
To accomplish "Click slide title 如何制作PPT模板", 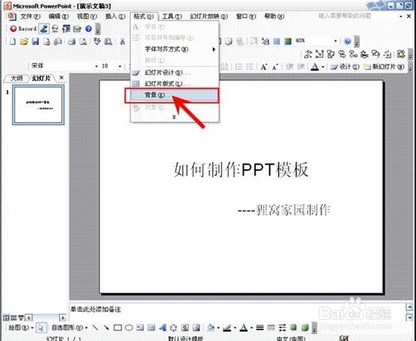I will 241,169.
